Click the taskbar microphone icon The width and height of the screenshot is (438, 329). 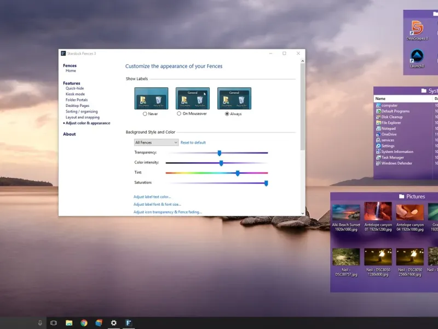(x=40, y=323)
